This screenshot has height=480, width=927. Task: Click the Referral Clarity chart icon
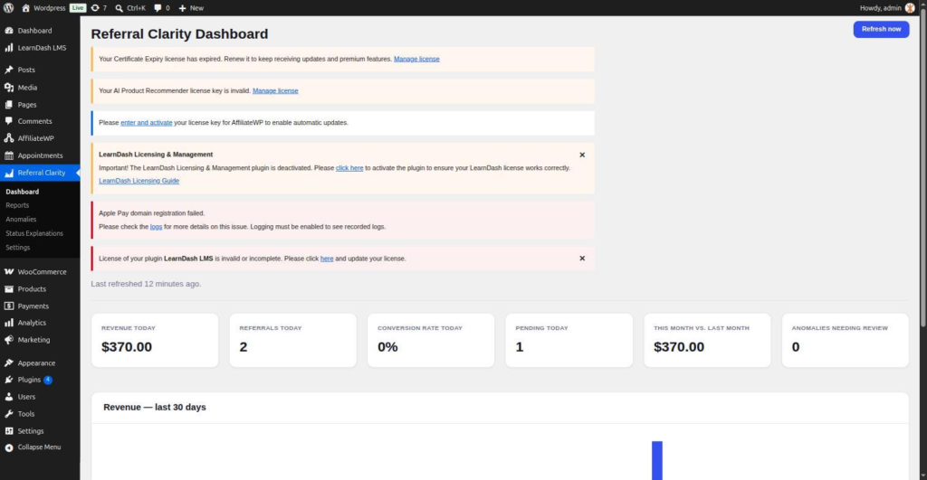coord(9,173)
